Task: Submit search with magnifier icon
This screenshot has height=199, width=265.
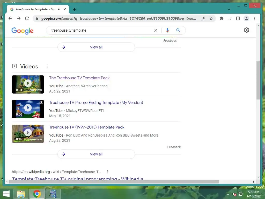Action: pyautogui.click(x=178, y=30)
